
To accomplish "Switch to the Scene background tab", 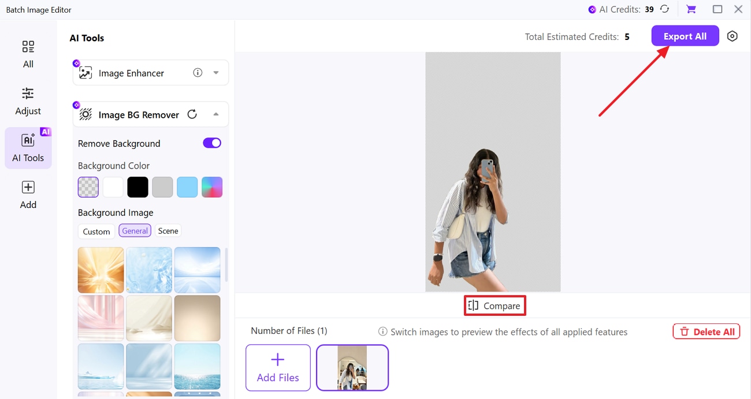I will (168, 231).
